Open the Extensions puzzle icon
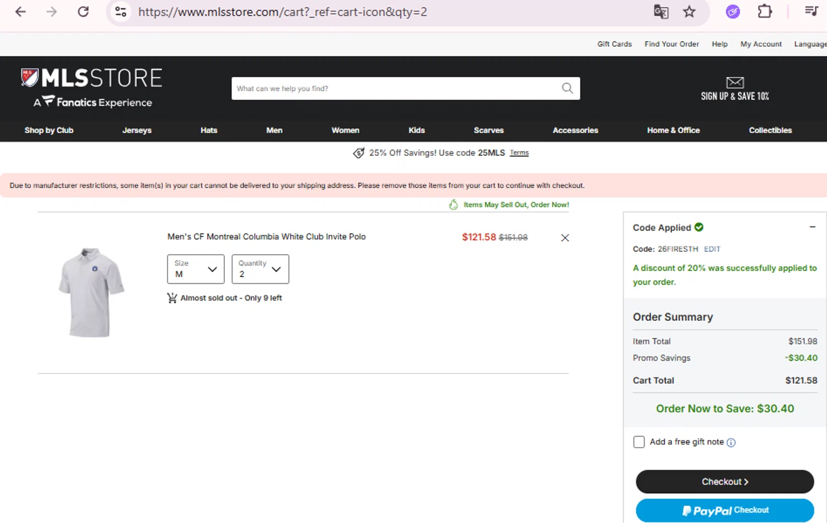This screenshot has width=827, height=523. click(x=765, y=12)
